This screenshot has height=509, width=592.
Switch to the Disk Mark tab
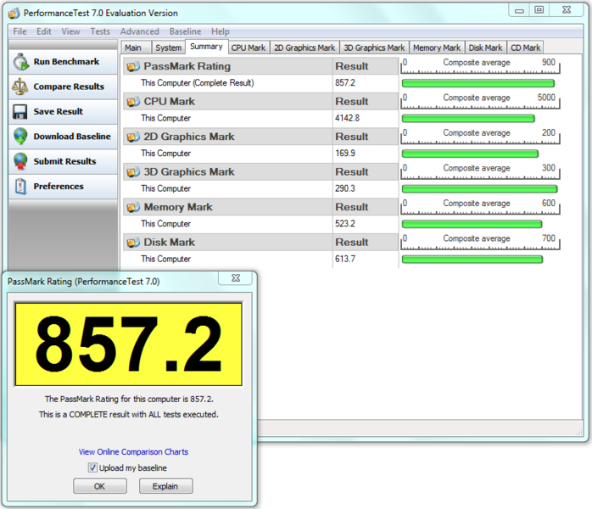[x=485, y=48]
